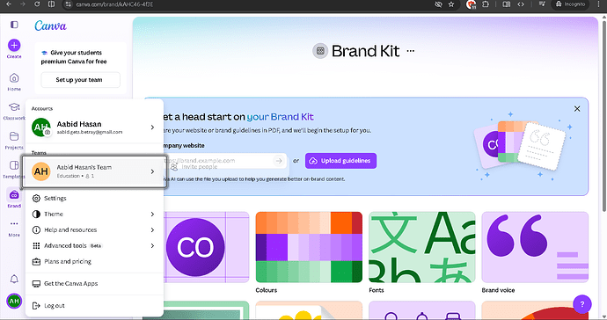Expand Theme submenu arrow
This screenshot has height=320, width=607.
coord(152,214)
